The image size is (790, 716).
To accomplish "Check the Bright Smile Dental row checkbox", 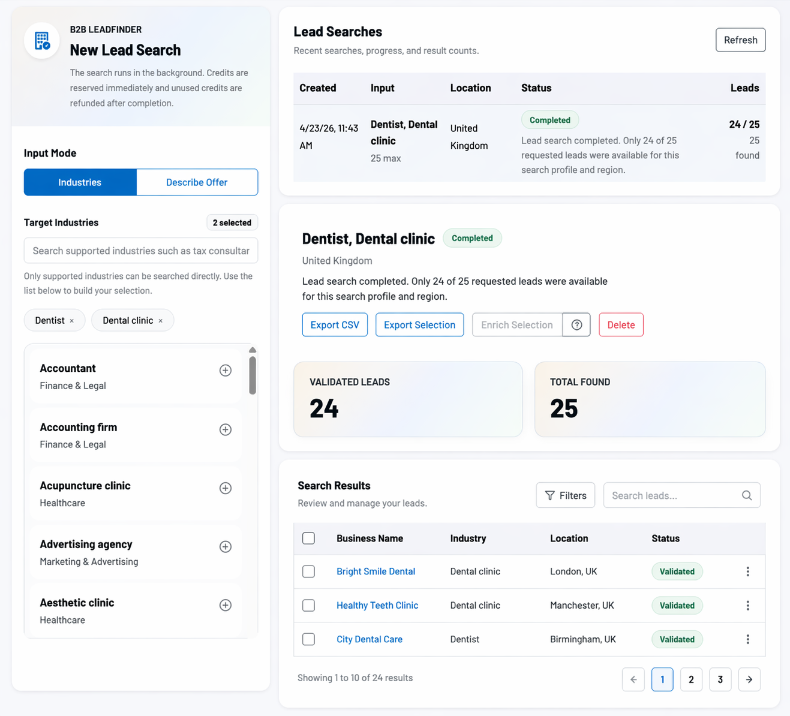I will [309, 571].
